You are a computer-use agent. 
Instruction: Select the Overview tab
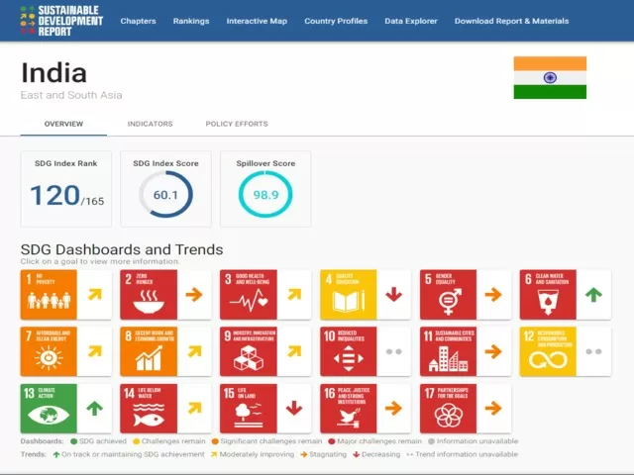click(x=63, y=124)
